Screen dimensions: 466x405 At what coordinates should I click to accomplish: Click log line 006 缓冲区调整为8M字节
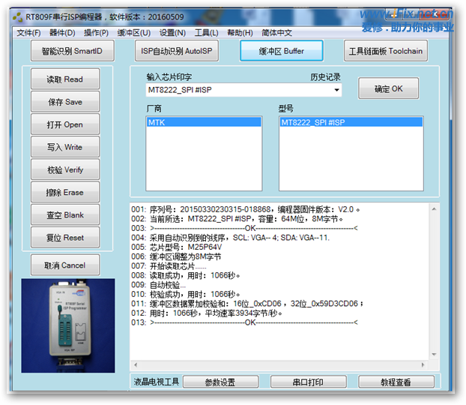click(176, 256)
